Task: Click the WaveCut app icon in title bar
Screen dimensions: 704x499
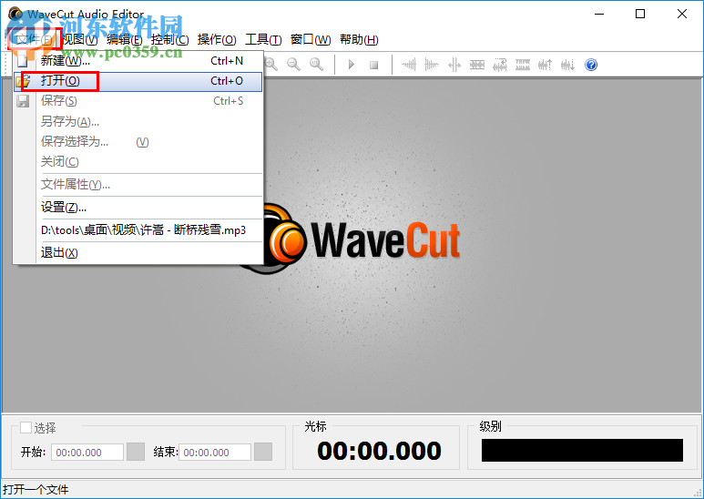Action: click(x=15, y=14)
